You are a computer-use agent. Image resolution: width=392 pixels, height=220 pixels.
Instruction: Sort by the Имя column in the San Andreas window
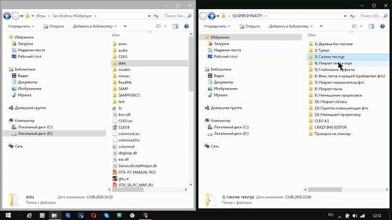tap(116, 35)
